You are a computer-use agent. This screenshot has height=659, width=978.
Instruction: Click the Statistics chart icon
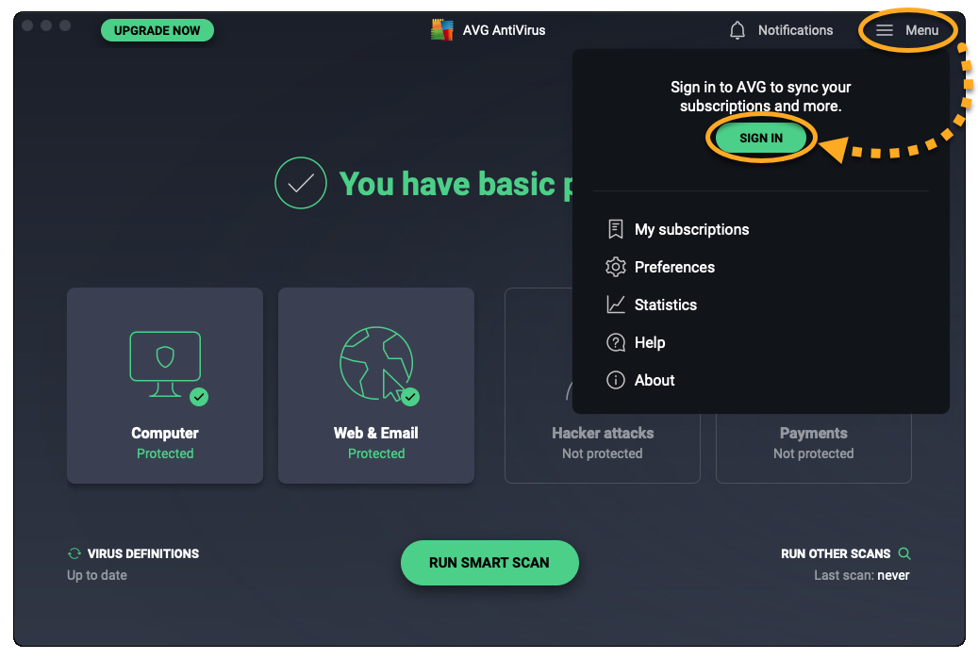click(x=616, y=305)
